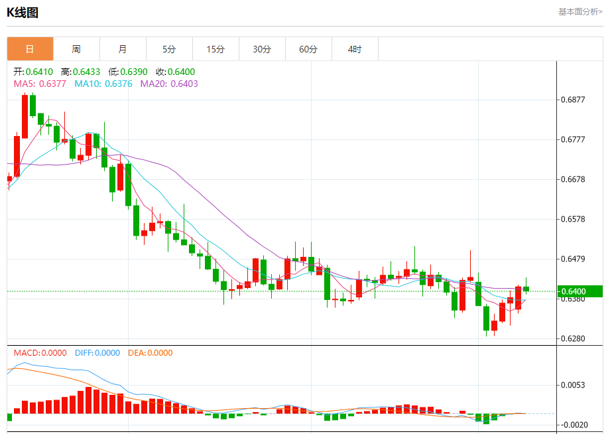Click the 0.6777 price axis label
The width and height of the screenshot is (610, 434).
[573, 139]
